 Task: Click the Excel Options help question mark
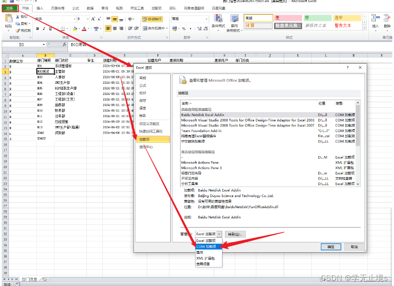click(x=347, y=68)
